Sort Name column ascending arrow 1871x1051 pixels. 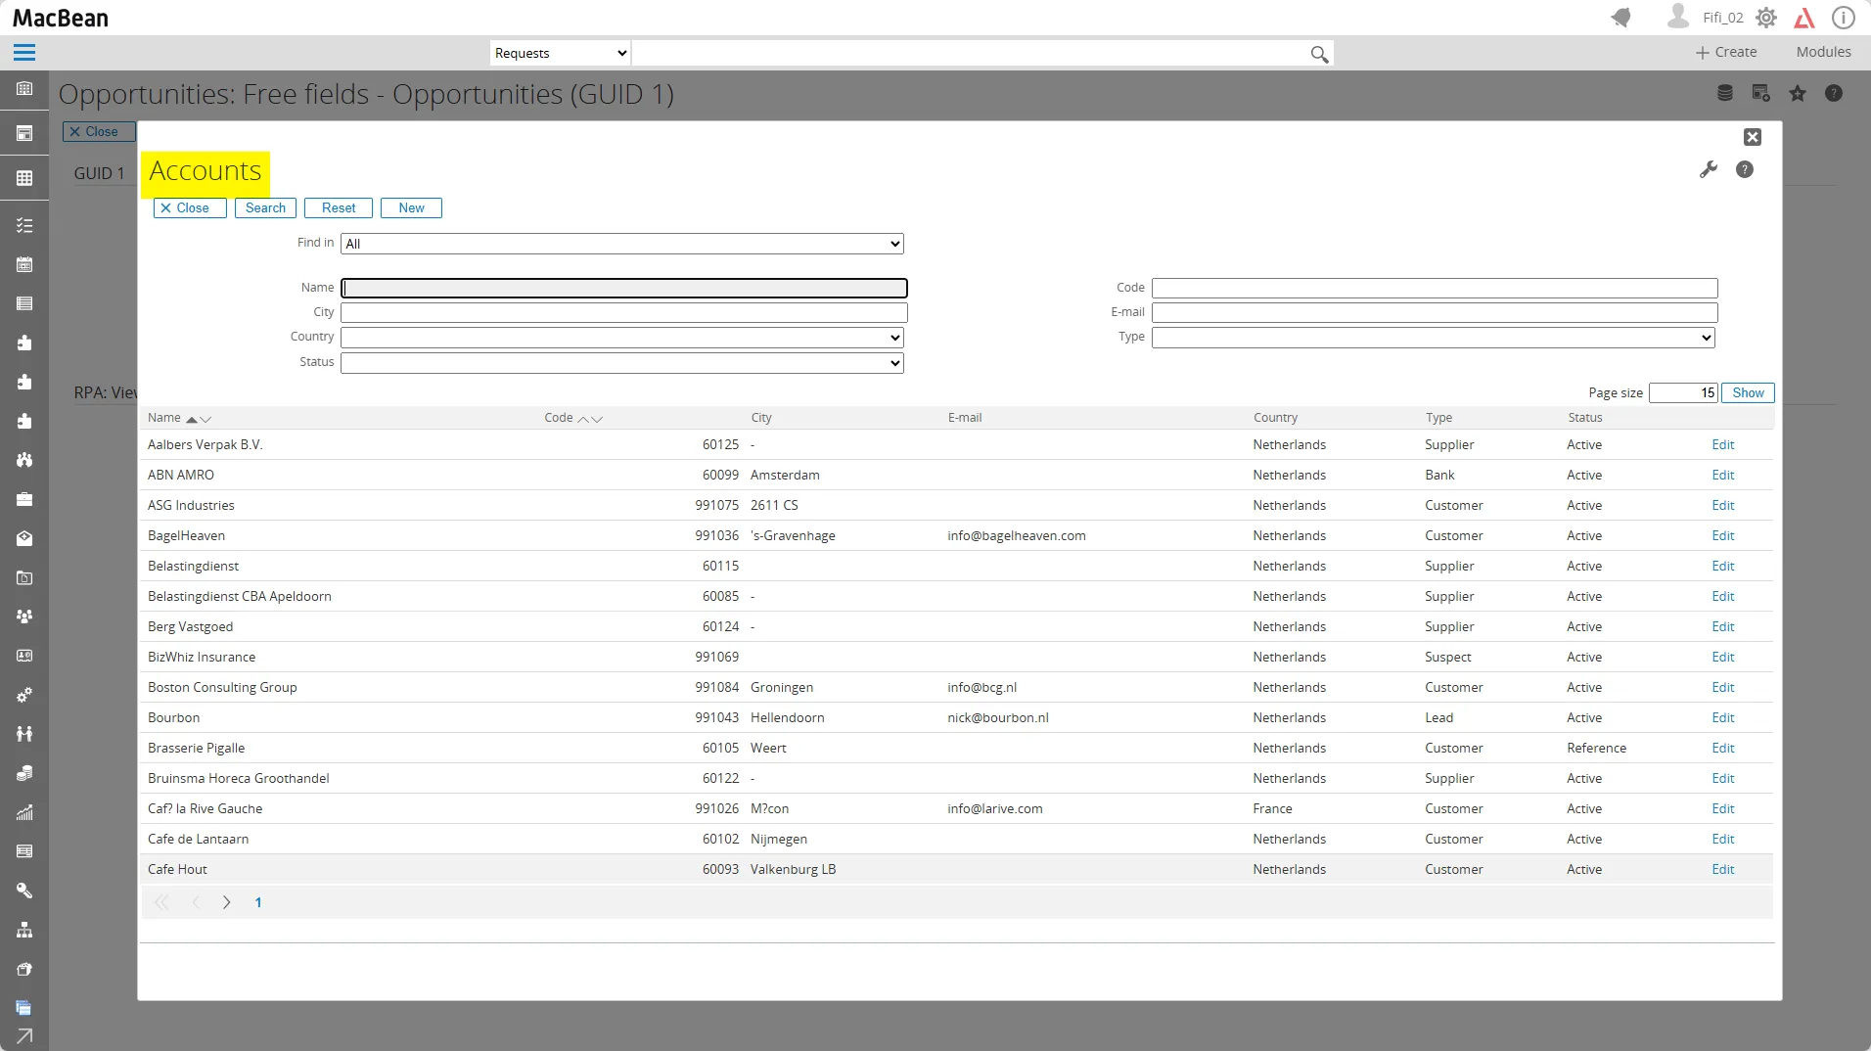pos(192,419)
